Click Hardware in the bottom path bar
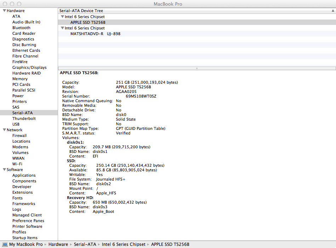336x248 pixels. click(58, 244)
